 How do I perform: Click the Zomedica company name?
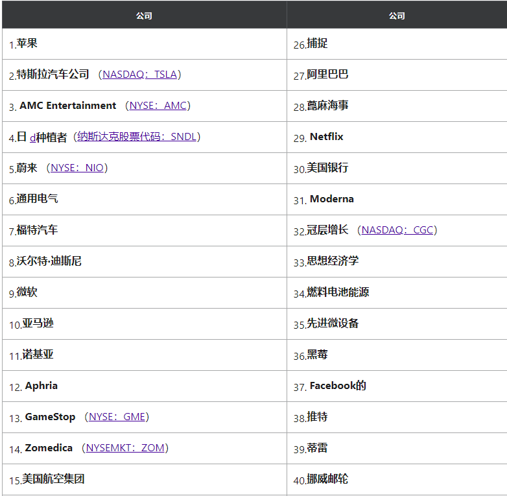coord(49,448)
